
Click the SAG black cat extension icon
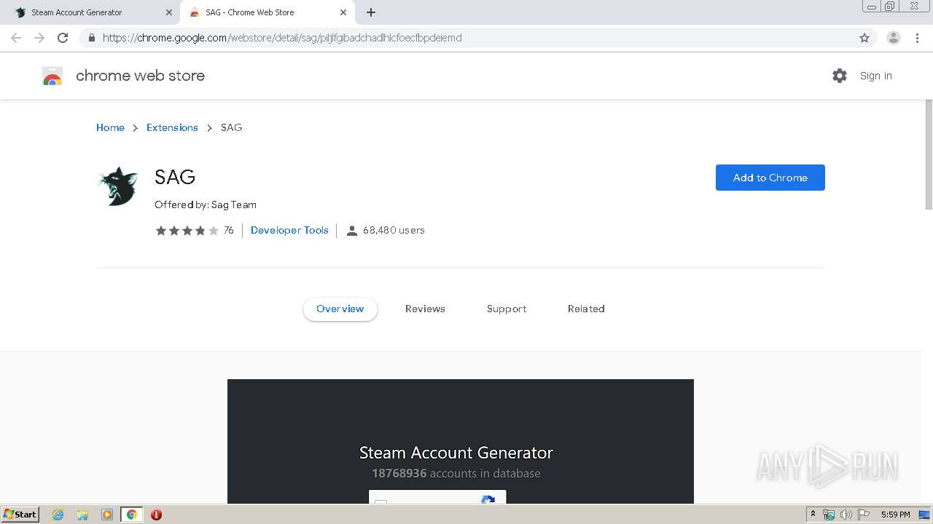tap(118, 186)
